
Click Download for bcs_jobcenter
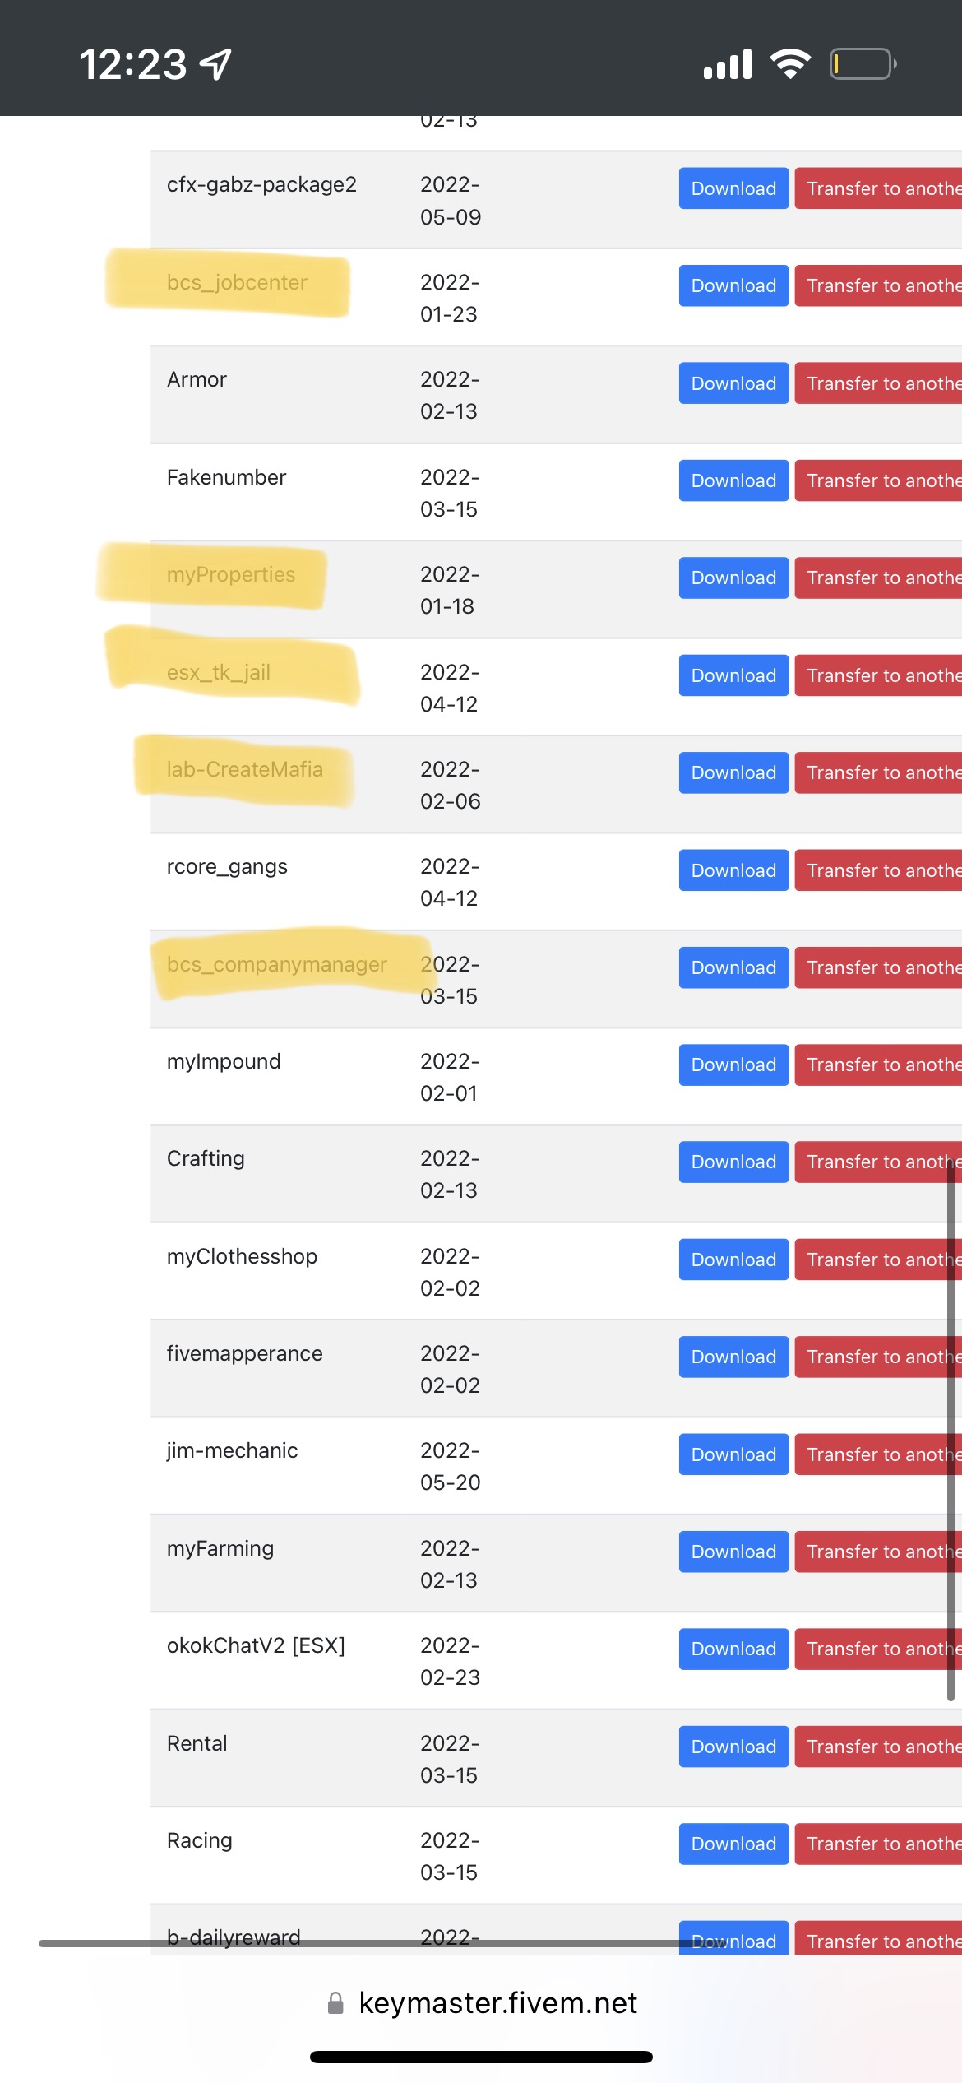733,285
